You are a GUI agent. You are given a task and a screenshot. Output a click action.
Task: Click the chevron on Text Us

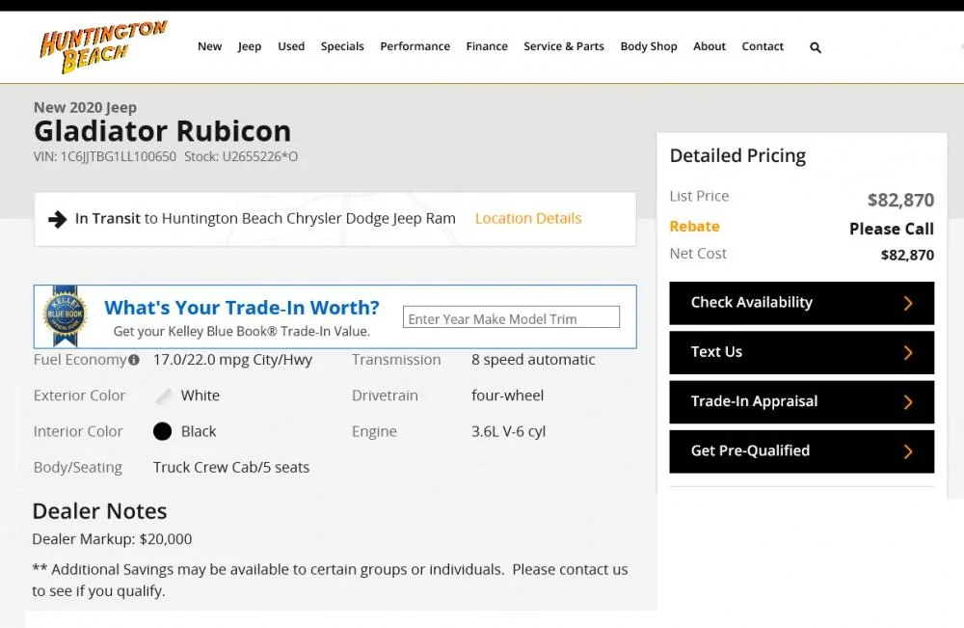click(908, 352)
